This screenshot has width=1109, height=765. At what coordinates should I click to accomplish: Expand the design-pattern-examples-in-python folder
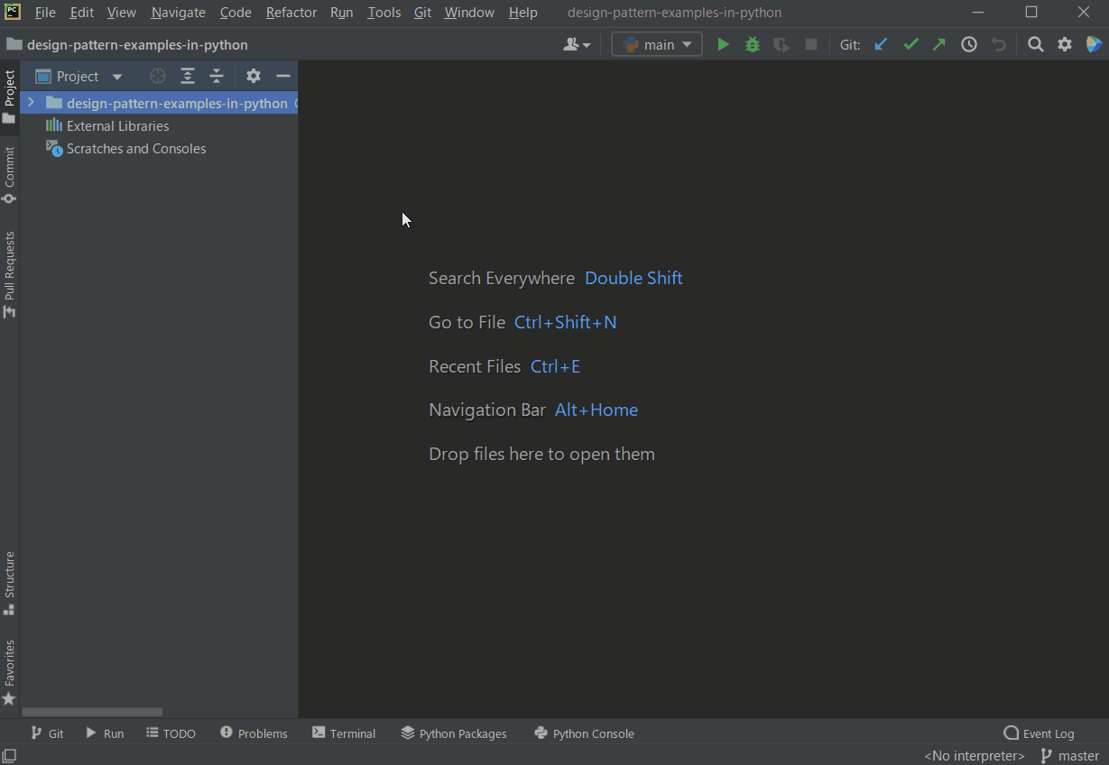(31, 103)
